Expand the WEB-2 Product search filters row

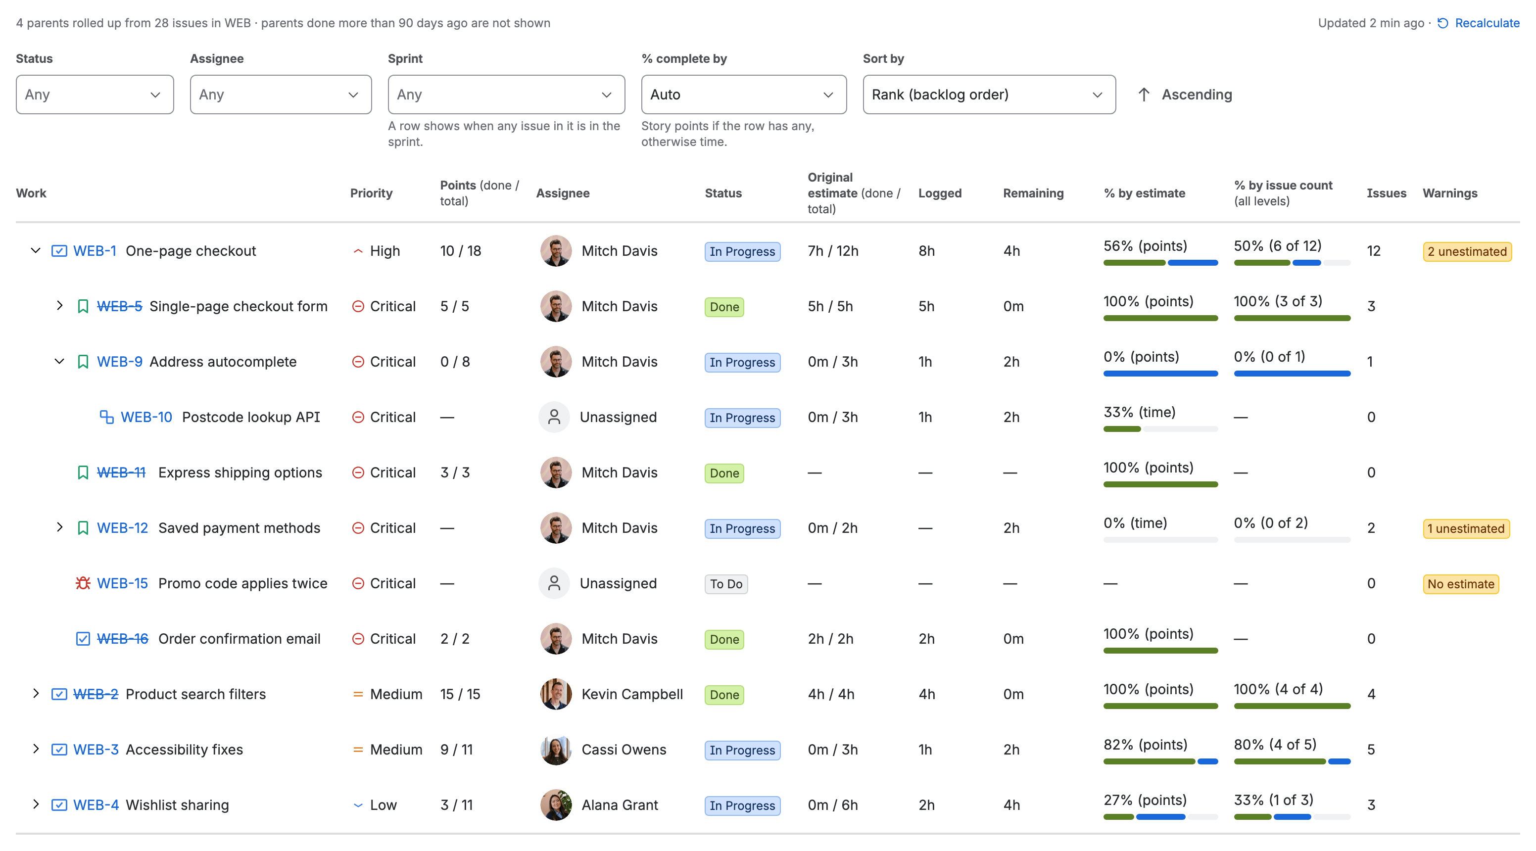(36, 695)
